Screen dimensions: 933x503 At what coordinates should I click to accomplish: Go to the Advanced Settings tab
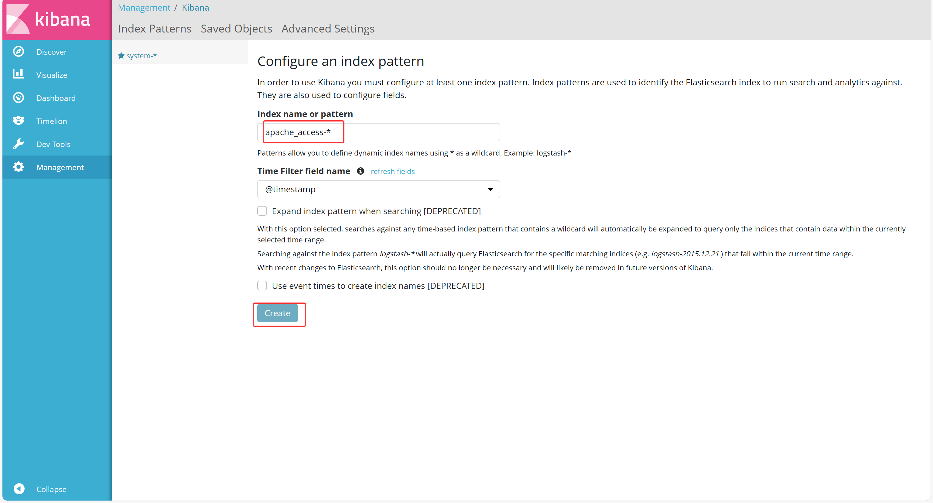click(328, 29)
